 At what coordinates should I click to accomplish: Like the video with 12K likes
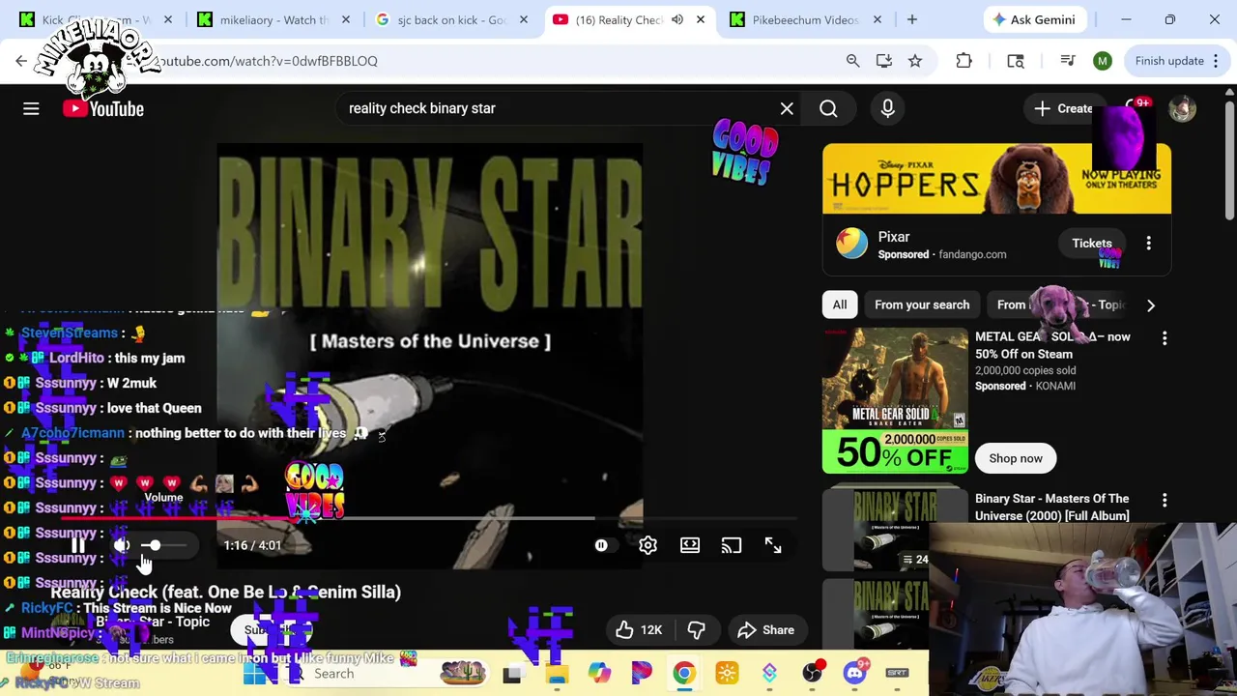pyautogui.click(x=639, y=630)
